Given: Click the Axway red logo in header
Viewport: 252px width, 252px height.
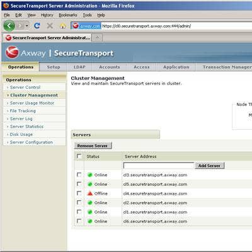Looking at the screenshot, I should click(12, 52).
